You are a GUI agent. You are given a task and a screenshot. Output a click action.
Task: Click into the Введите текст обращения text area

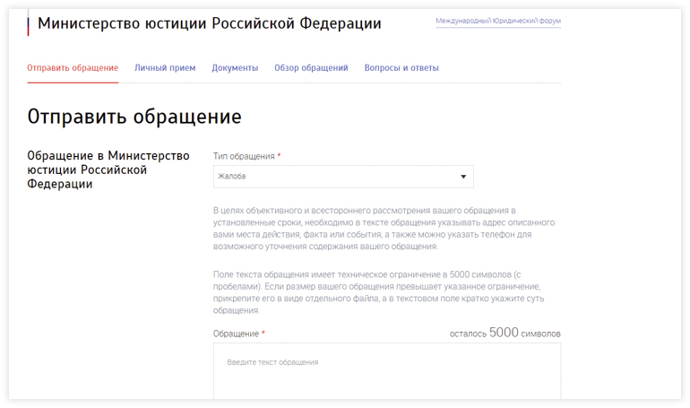coord(387,371)
